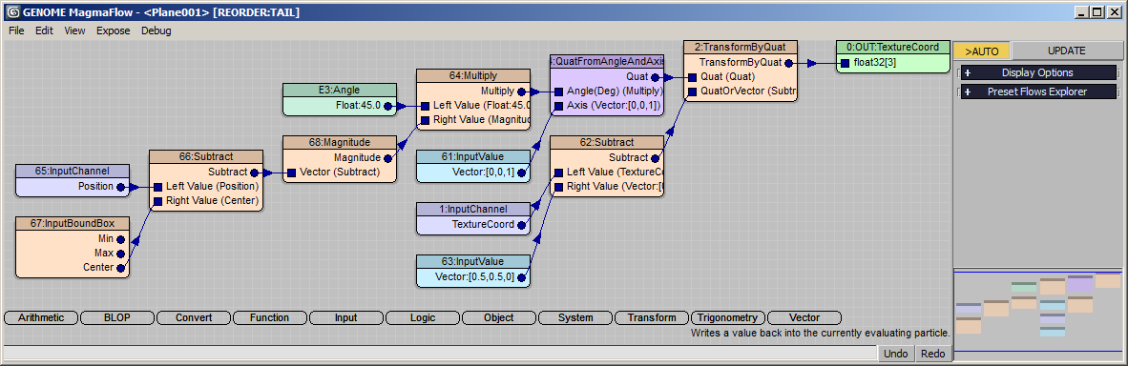Viewport: 1128px width, 366px height.
Task: Click the Quat (Quat) input socket
Action: [x=692, y=77]
